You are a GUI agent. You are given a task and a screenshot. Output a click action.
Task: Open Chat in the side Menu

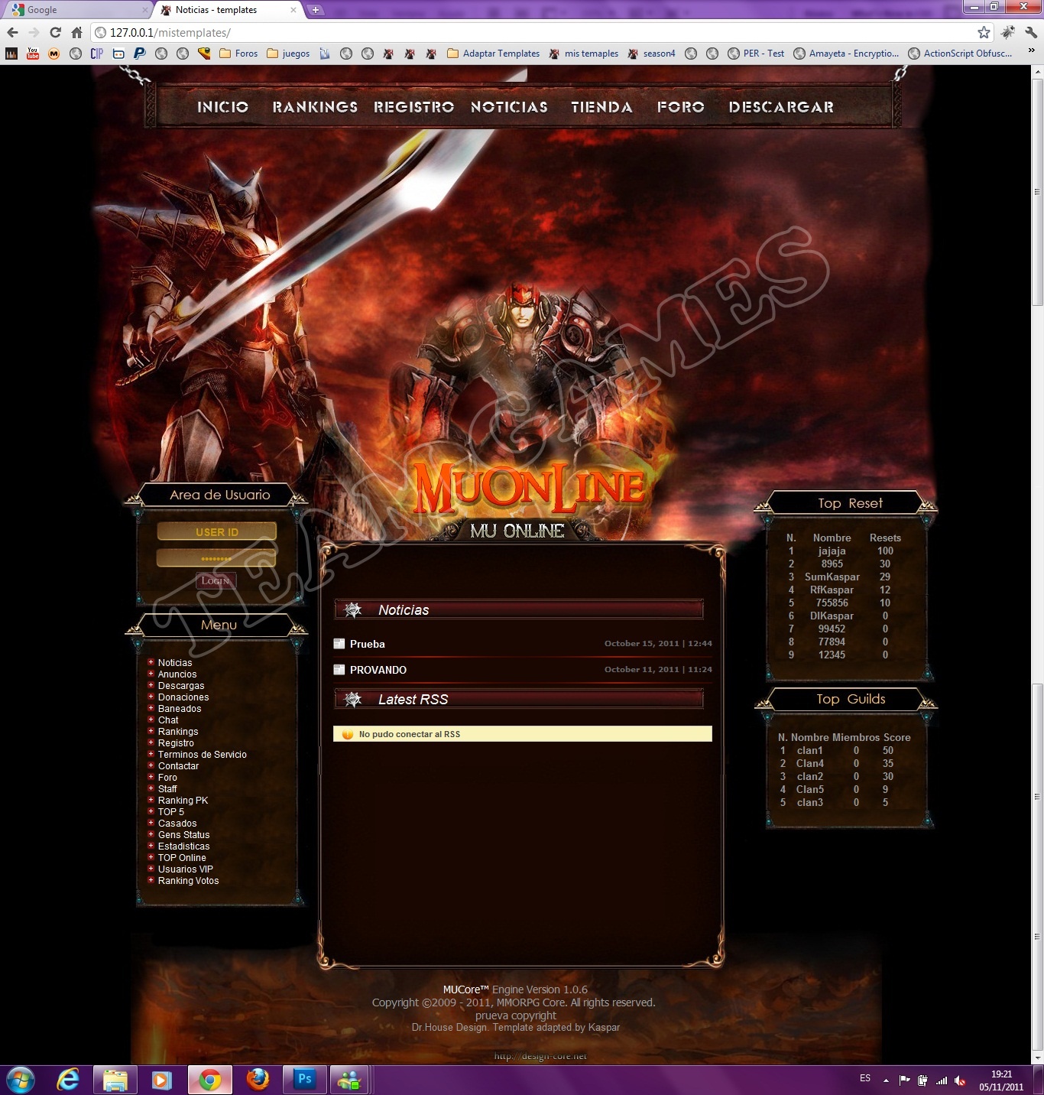168,720
